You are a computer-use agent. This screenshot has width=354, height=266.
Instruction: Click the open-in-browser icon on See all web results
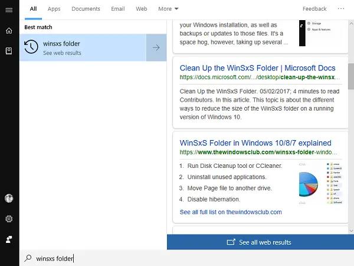231,242
